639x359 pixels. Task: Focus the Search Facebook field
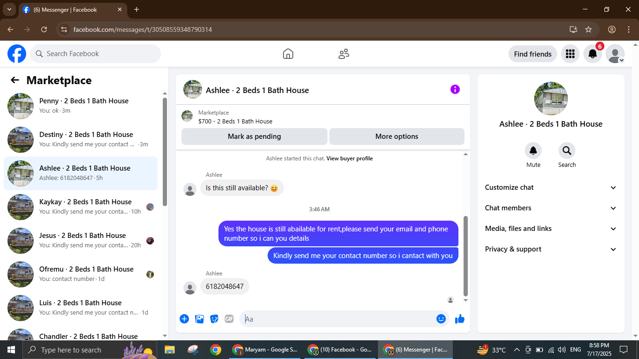(x=95, y=54)
